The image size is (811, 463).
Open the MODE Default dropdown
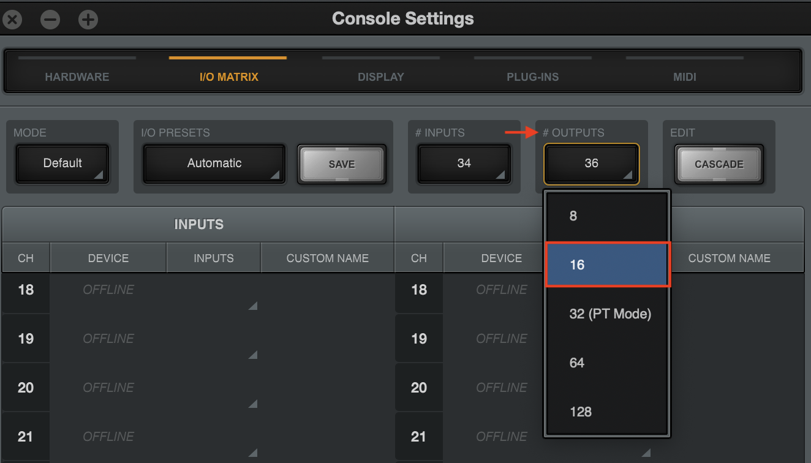pos(62,164)
